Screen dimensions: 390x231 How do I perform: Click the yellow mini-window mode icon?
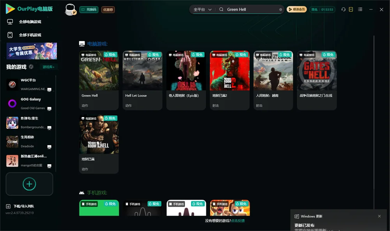point(351,9)
